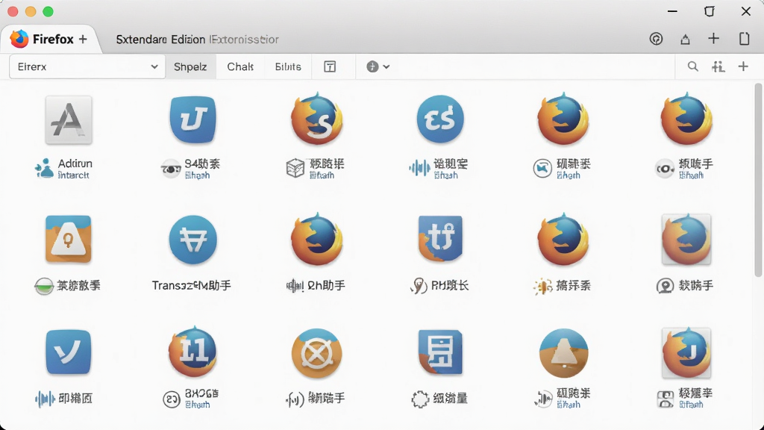Click the layout panel icon in toolbar
Image resolution: width=764 pixels, height=430 pixels.
click(330, 66)
